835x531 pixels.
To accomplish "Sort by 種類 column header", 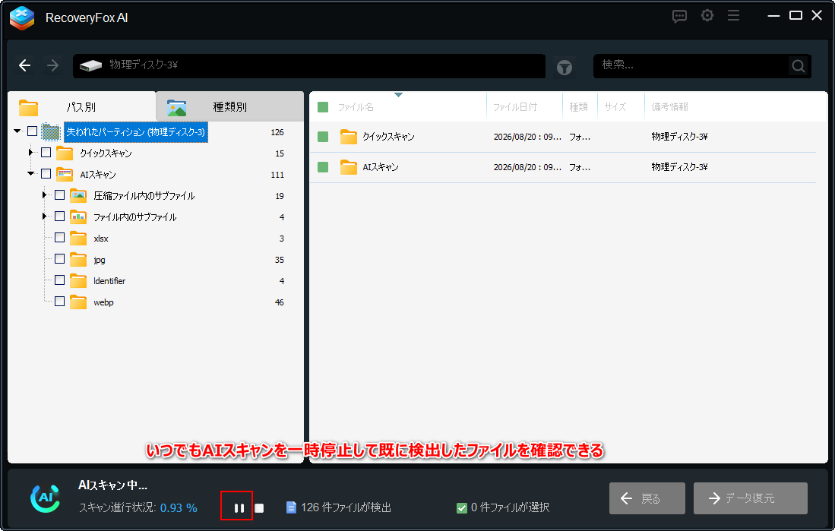I will tap(578, 107).
